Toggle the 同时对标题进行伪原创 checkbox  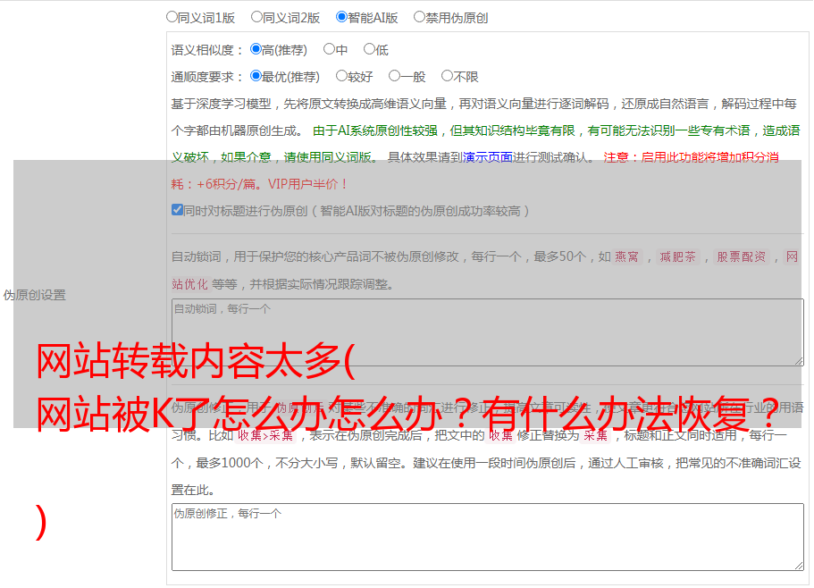(x=177, y=210)
